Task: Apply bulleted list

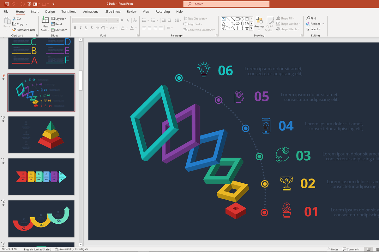Action: point(144,20)
